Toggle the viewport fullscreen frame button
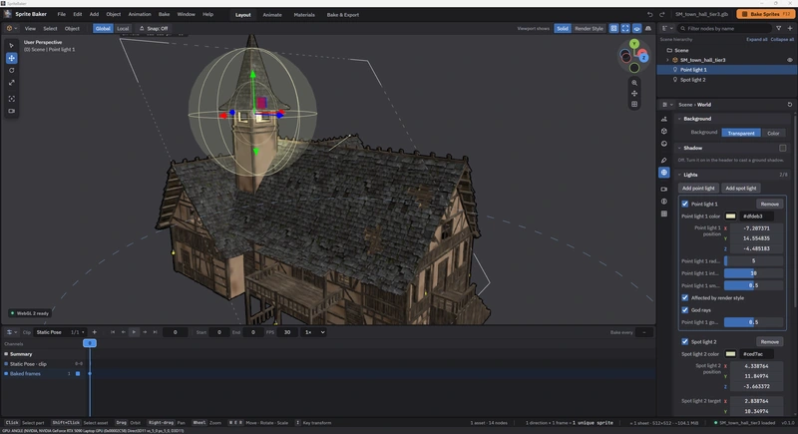798x434 pixels. [x=625, y=29]
